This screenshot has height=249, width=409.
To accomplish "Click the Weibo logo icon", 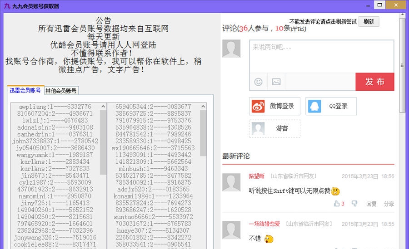I will [258, 106].
